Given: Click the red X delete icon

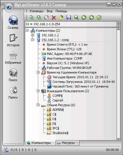Looking at the screenshot, I should 54,18.
